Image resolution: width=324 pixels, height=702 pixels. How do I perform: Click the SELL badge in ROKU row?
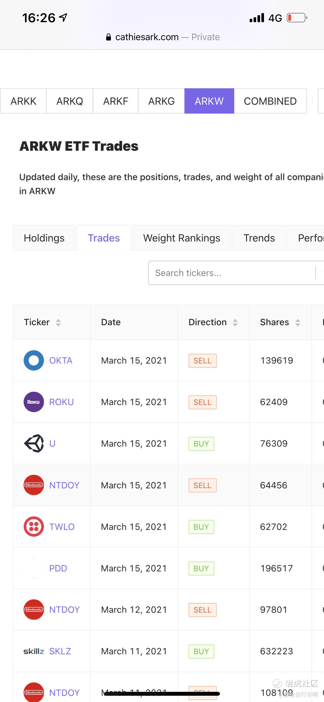click(203, 402)
